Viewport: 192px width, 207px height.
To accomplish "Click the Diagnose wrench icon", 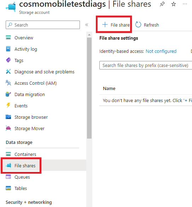I will click(x=8, y=72).
